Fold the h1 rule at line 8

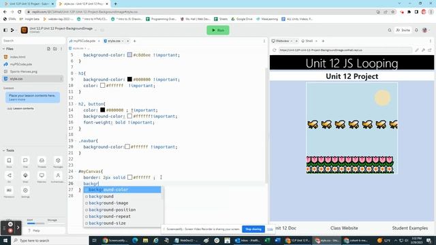[76, 73]
